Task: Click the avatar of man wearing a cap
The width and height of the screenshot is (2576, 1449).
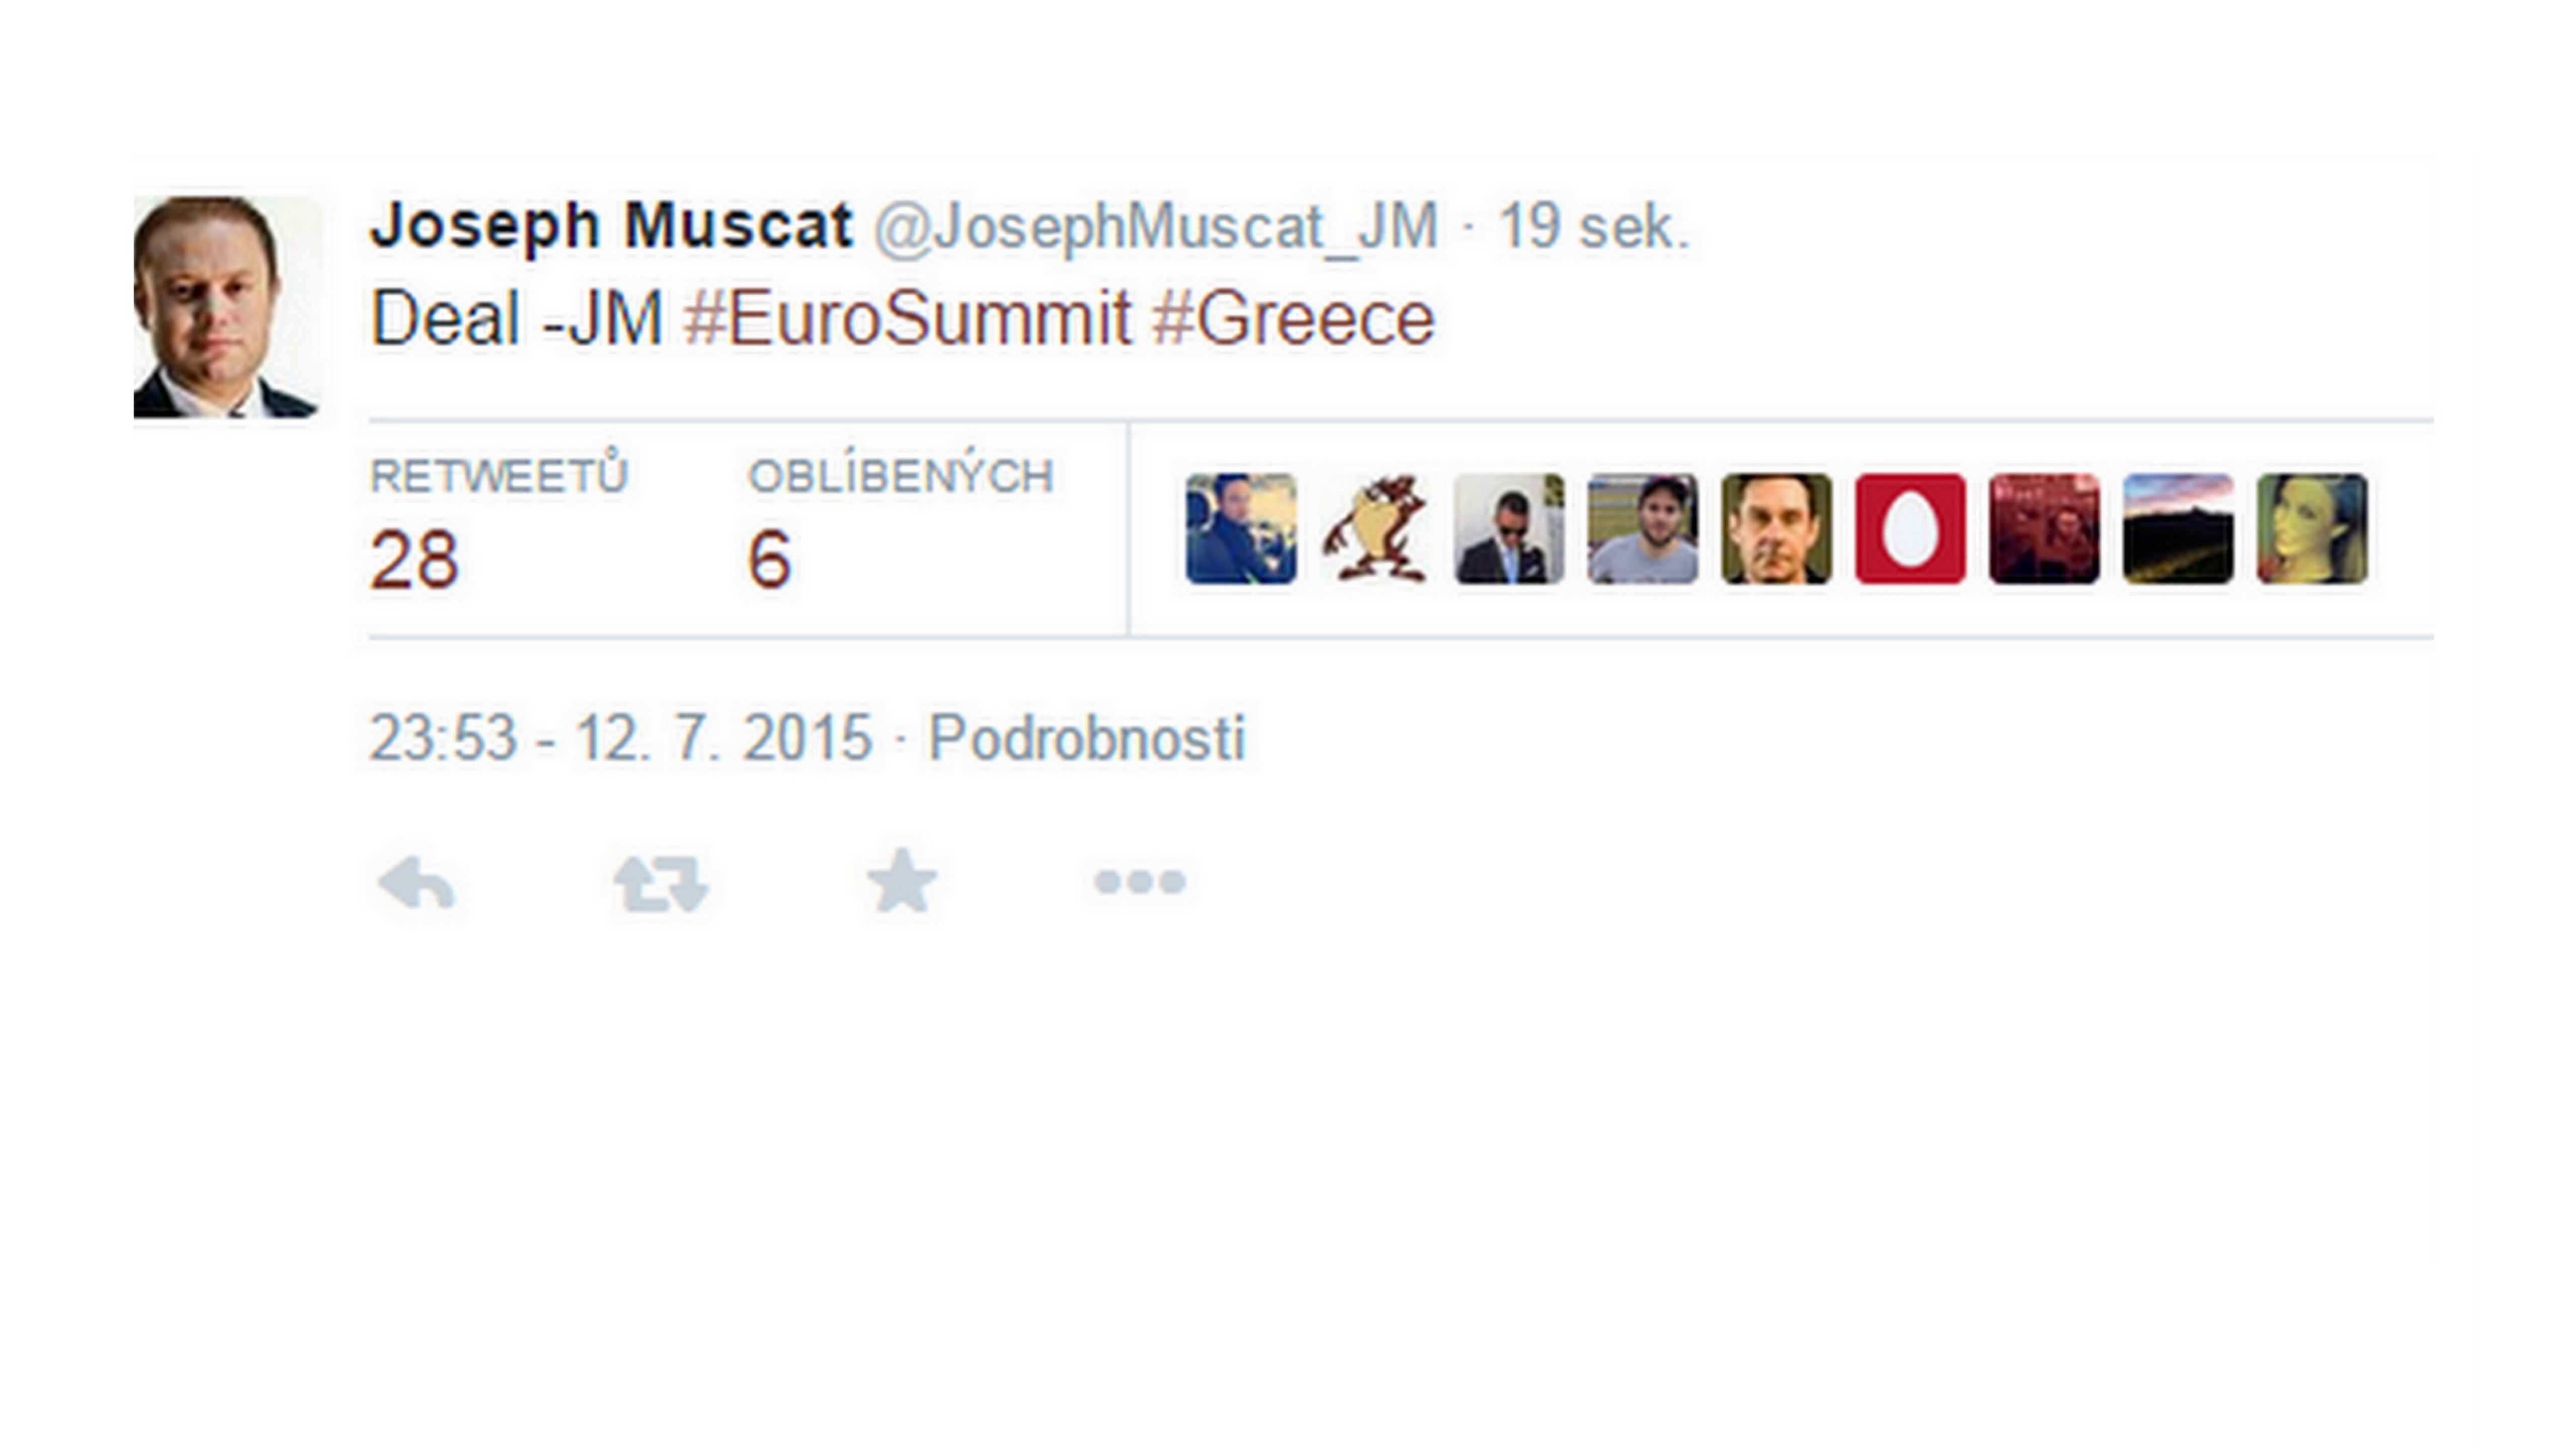Action: click(1642, 528)
